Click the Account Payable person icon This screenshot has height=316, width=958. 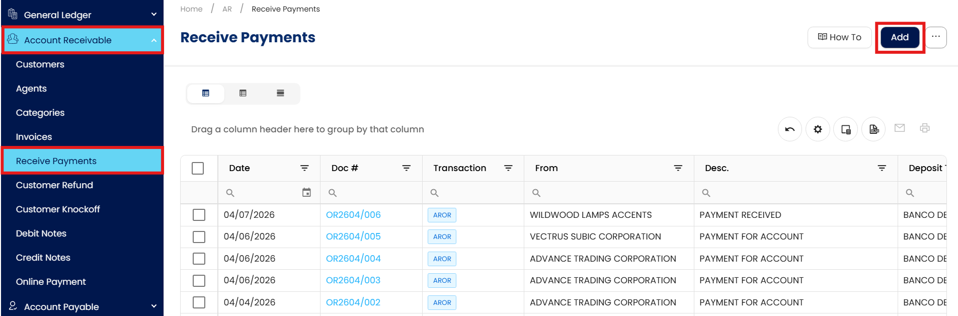(13, 306)
